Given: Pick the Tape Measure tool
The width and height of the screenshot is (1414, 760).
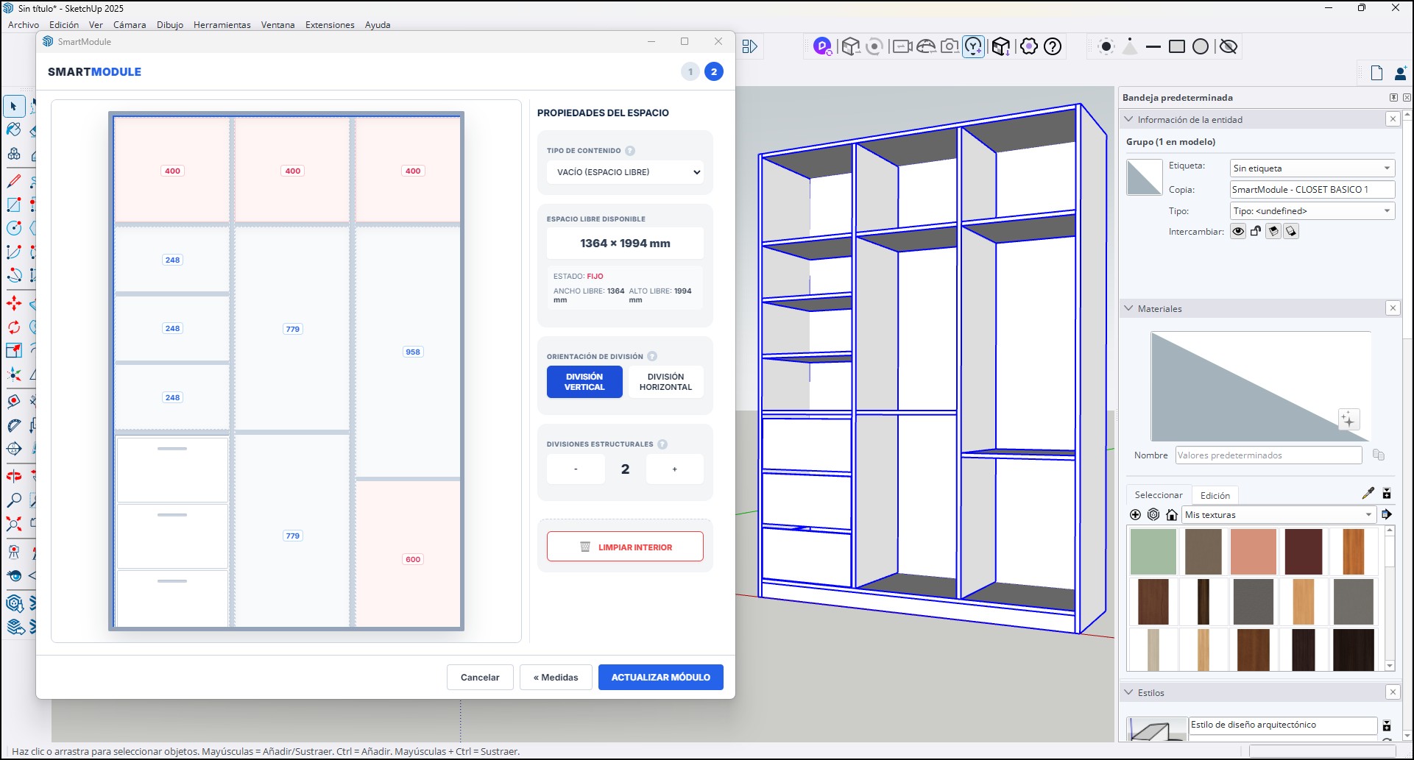Looking at the screenshot, I should click(x=14, y=402).
